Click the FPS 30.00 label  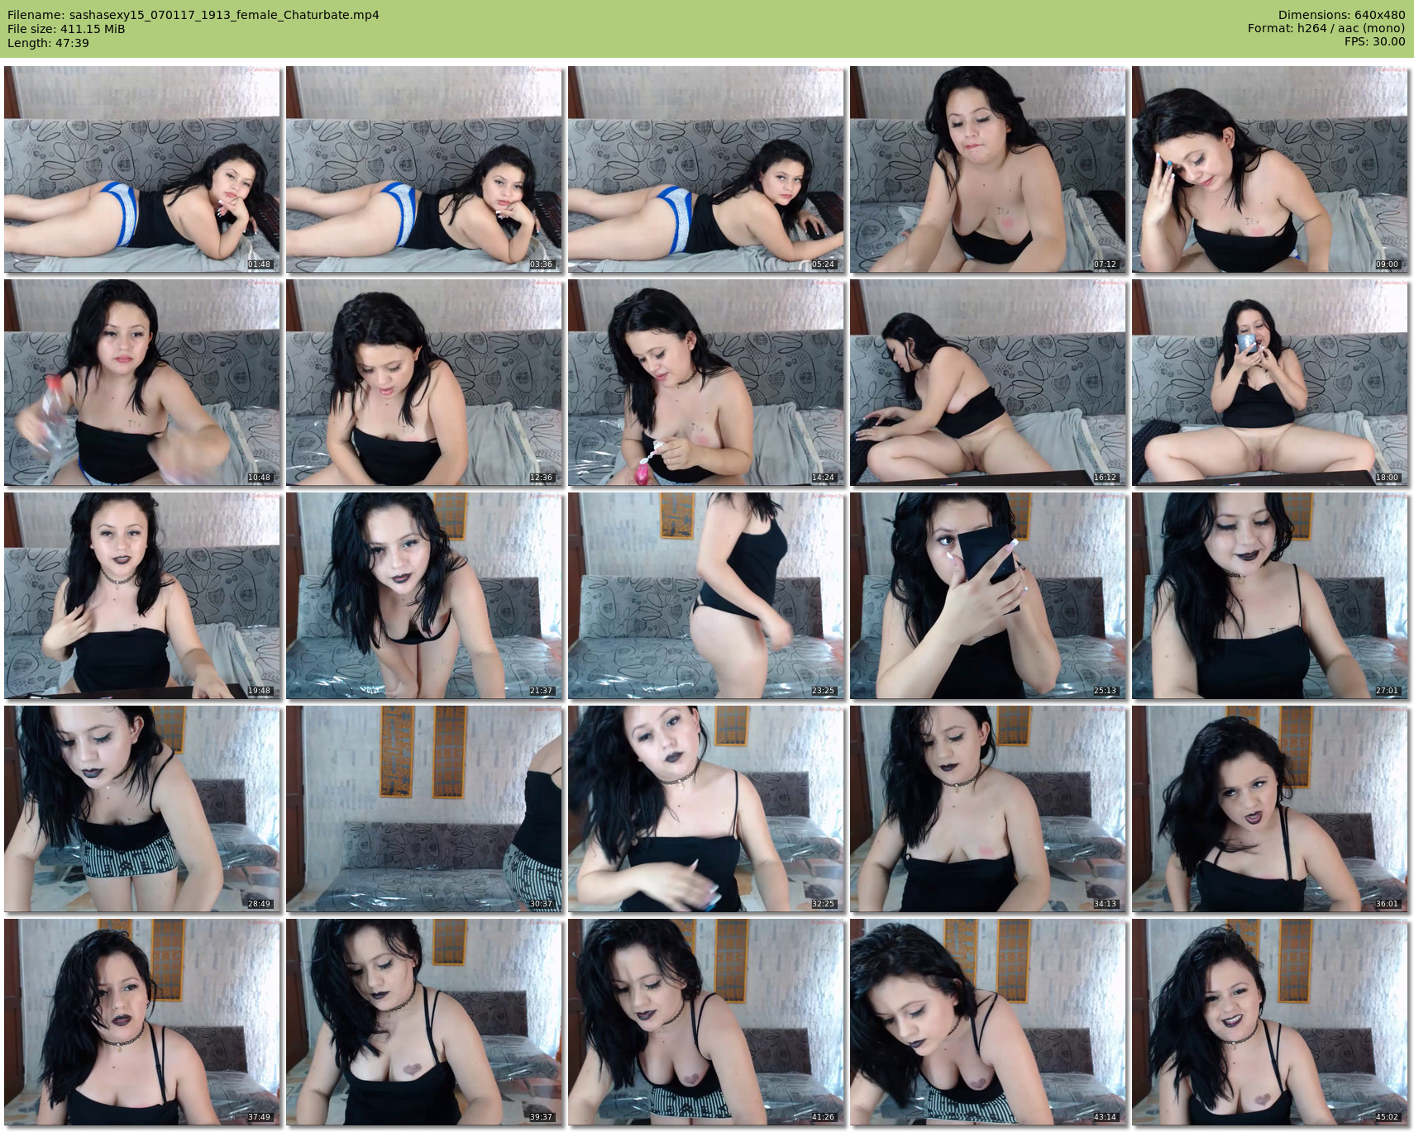(1374, 41)
